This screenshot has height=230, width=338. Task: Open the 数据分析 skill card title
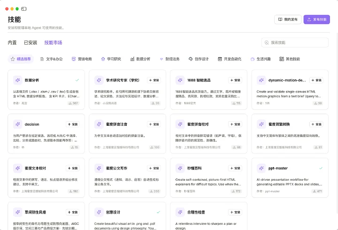[x=32, y=80]
